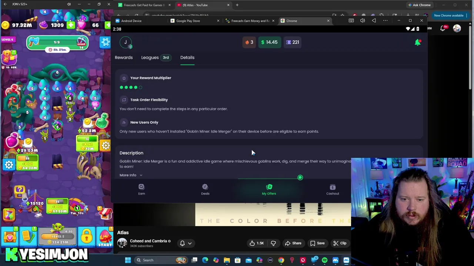
Task: Expand subscription notification options chevron
Action: (190, 243)
